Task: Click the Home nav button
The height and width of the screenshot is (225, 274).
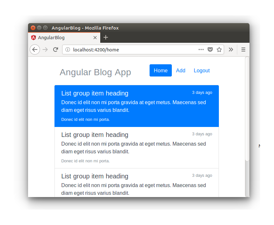Action: click(x=161, y=70)
